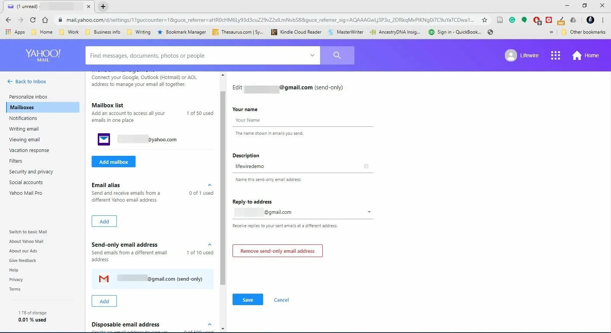Click Add under Send-only email address
The height and width of the screenshot is (333, 611).
pyautogui.click(x=104, y=301)
